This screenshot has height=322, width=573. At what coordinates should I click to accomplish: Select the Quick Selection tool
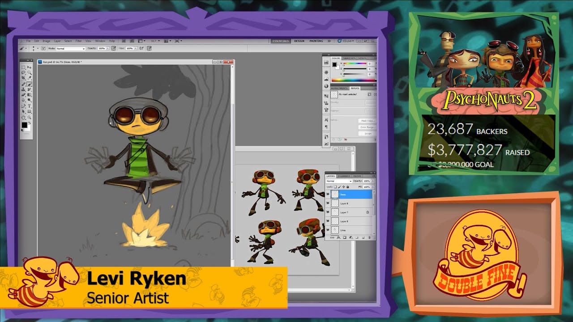[29, 72]
